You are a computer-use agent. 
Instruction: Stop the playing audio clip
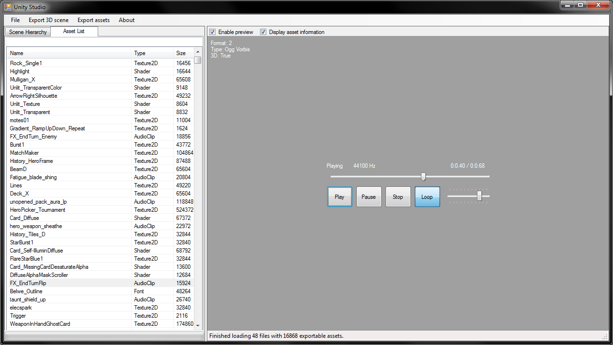point(398,196)
